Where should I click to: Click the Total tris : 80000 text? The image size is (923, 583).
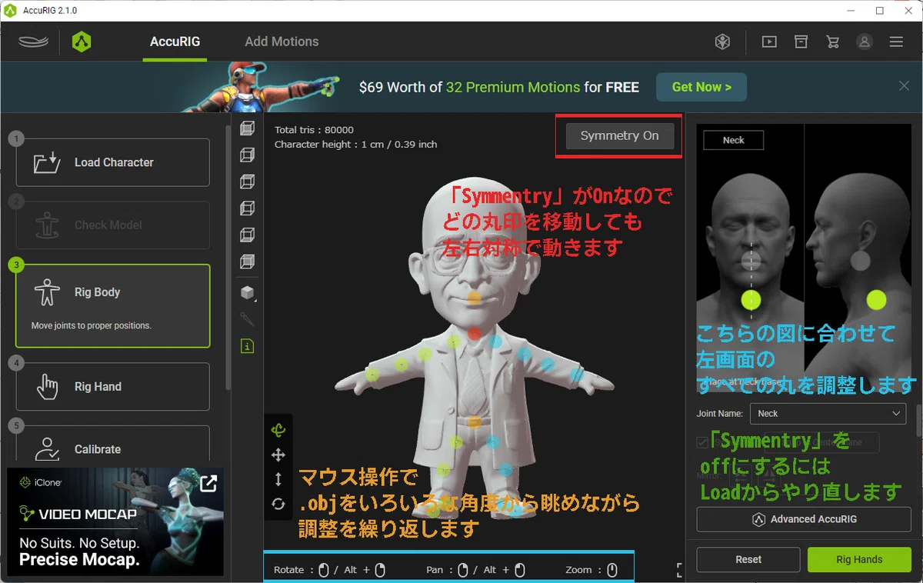click(x=314, y=130)
